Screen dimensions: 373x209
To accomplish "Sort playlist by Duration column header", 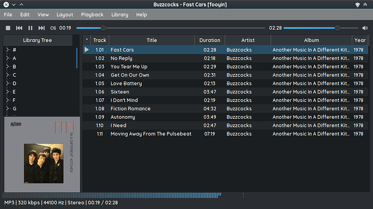I will [210, 40].
